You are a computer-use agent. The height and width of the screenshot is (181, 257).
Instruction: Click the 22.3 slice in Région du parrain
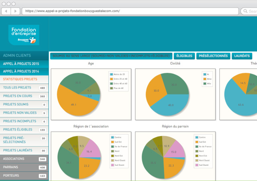(x=171, y=166)
